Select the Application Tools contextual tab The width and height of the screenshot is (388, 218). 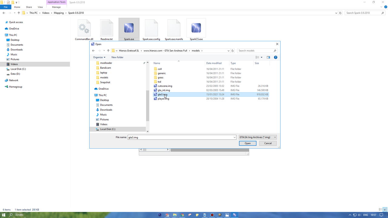pos(56,2)
